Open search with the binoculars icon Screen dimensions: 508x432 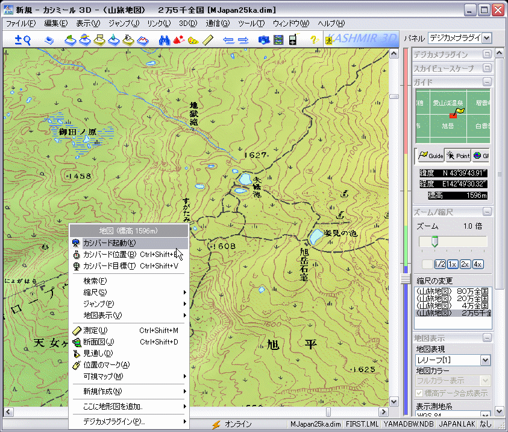click(165, 40)
